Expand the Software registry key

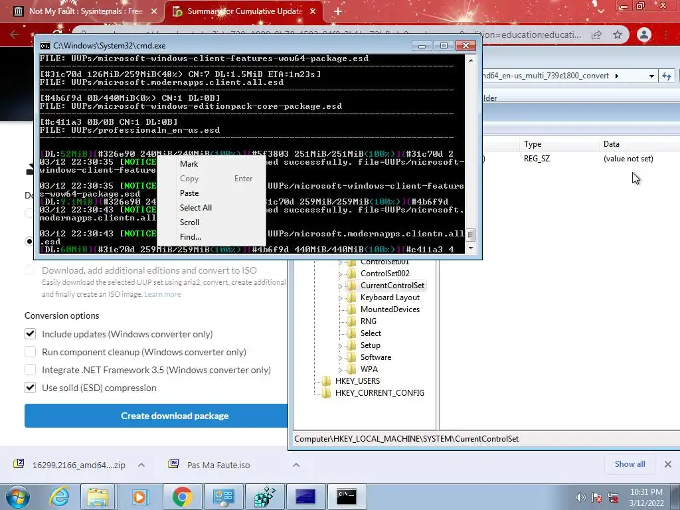[340, 358]
